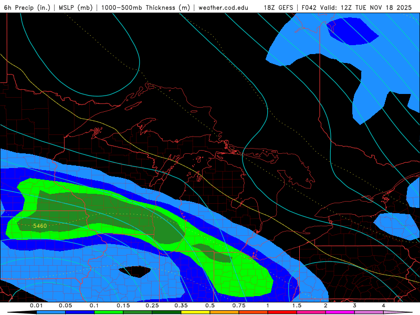Select the 2 legend value

pyautogui.click(x=325, y=306)
